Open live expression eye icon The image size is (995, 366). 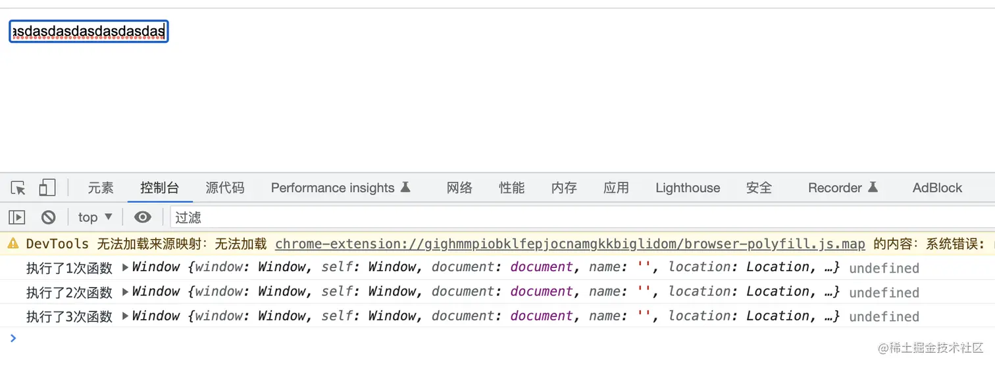(142, 217)
